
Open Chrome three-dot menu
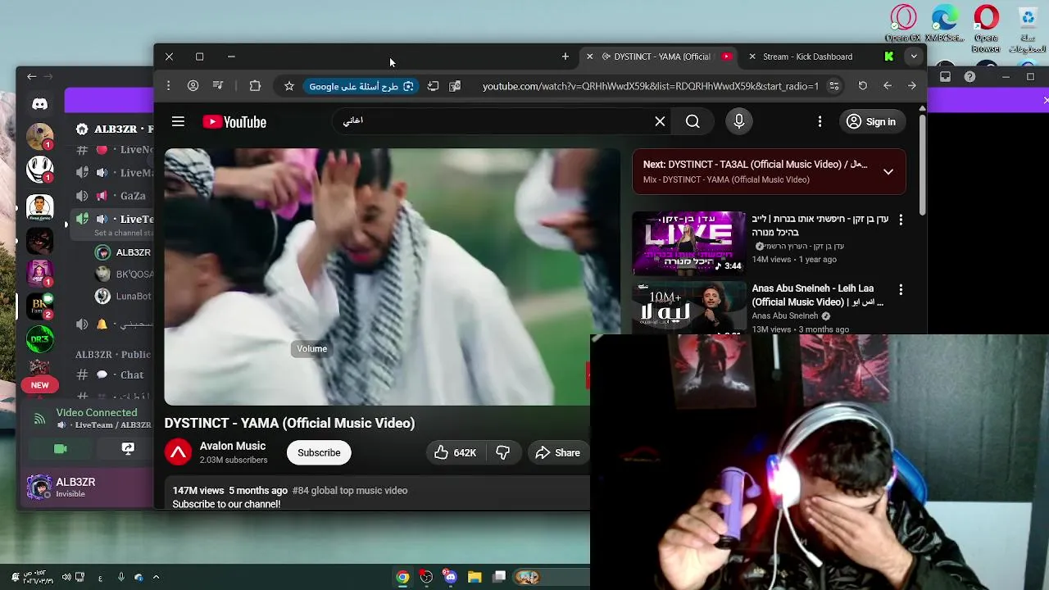tap(168, 86)
